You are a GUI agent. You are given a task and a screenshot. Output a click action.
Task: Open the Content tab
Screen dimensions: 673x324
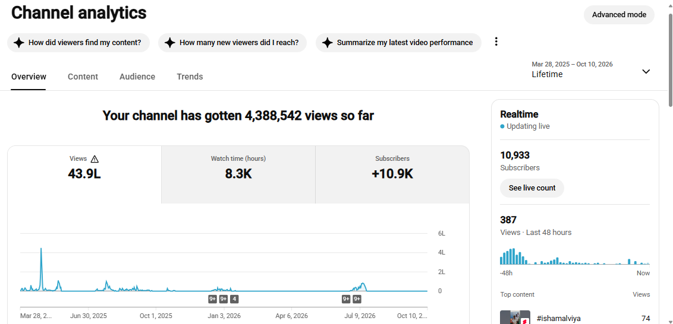(83, 77)
